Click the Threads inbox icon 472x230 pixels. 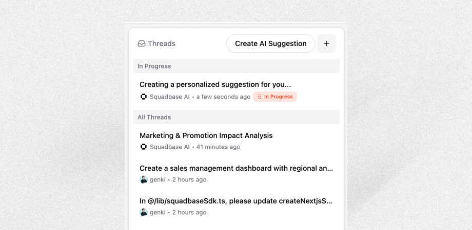point(142,44)
